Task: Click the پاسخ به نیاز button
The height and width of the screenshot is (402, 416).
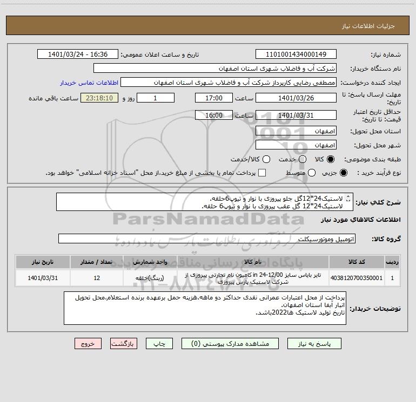Action: coord(314,344)
